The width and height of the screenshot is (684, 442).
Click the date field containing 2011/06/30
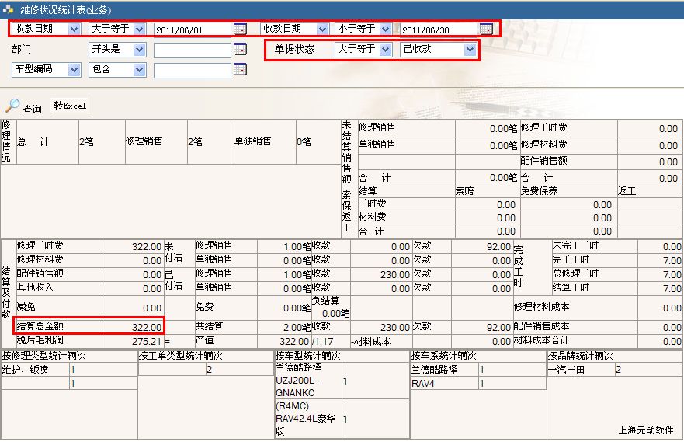[x=438, y=30]
